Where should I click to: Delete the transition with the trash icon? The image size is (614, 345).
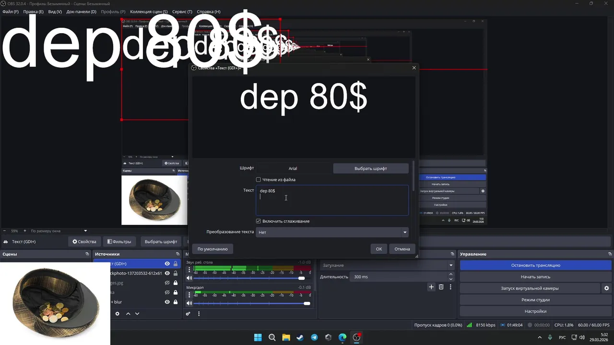pyautogui.click(x=441, y=287)
